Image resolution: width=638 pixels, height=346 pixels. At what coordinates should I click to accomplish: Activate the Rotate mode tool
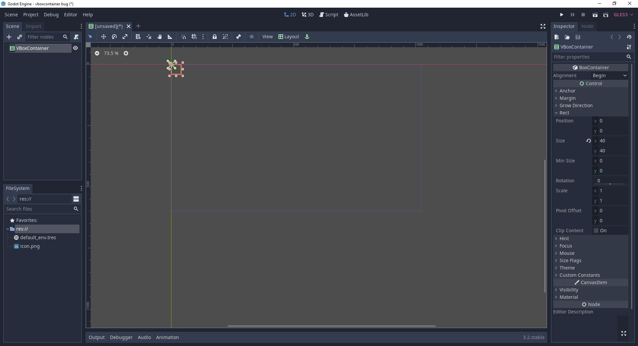coord(114,37)
